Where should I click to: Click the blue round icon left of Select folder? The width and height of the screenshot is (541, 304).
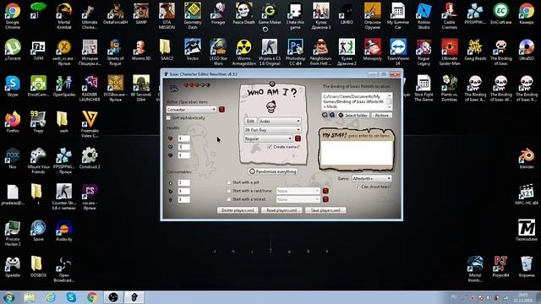(x=332, y=115)
